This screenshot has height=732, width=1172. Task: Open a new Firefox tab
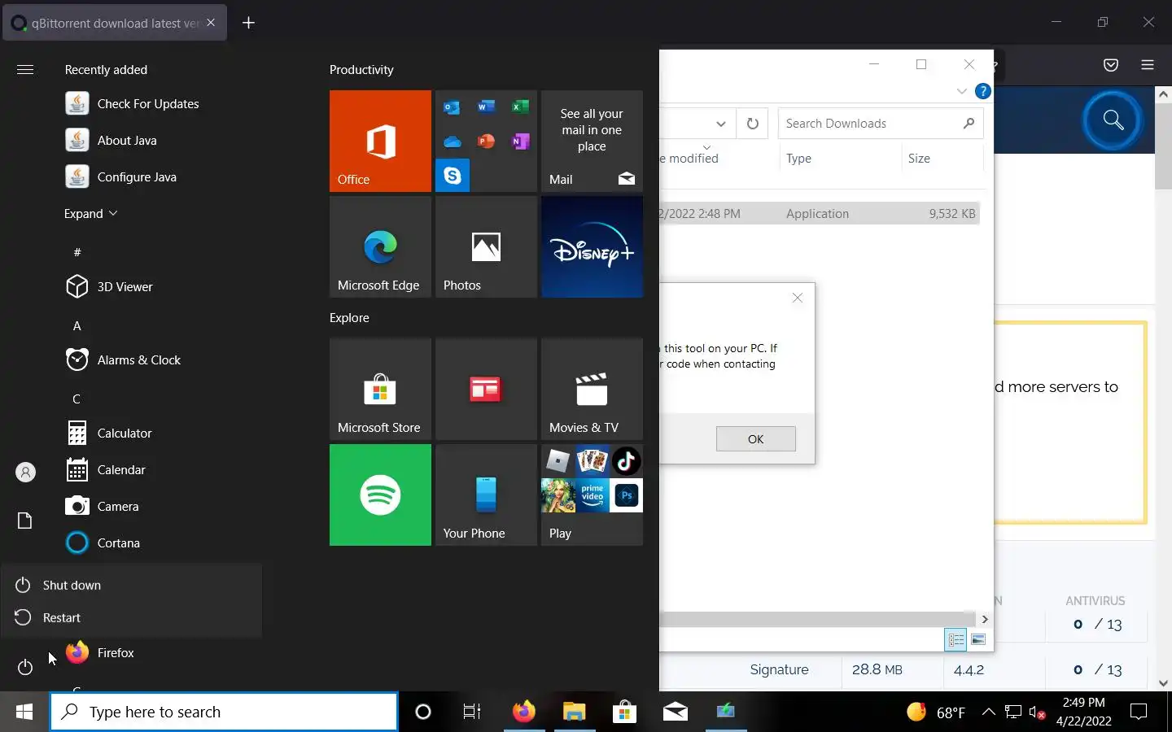[x=249, y=23]
